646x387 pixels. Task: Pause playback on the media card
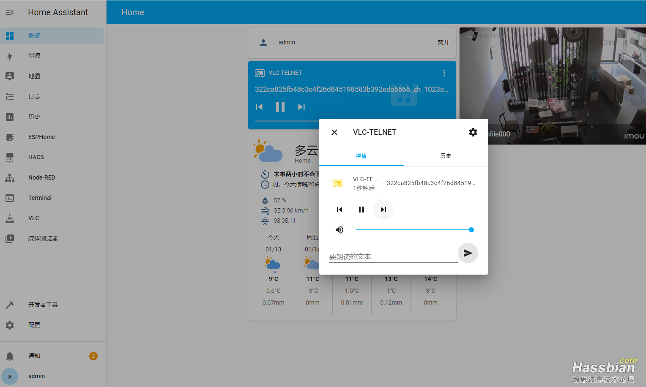280,107
